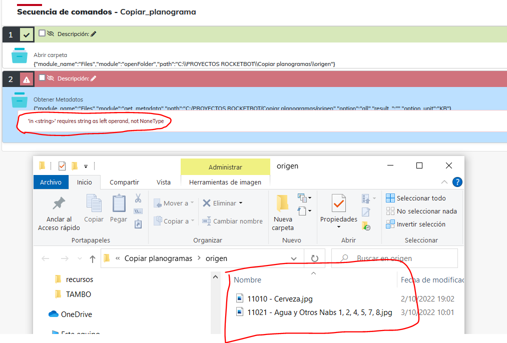Tick the checkbox on command 1 header
This screenshot has width=507, height=343.
pos(42,33)
